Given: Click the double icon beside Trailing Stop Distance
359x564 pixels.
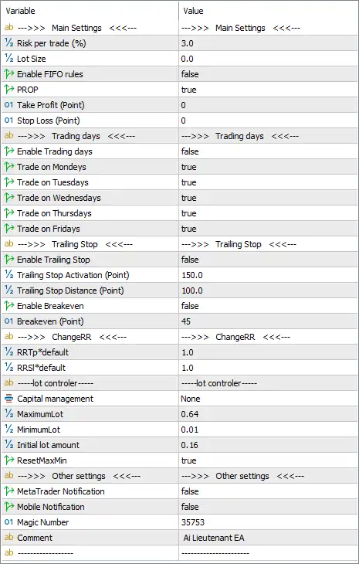Looking at the screenshot, I should (x=8, y=290).
